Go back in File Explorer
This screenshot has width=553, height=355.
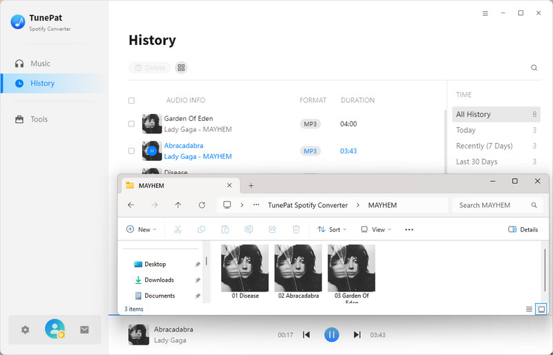(131, 205)
